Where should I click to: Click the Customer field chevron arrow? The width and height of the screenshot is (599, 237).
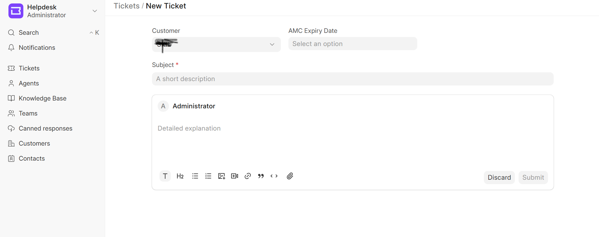point(272,44)
